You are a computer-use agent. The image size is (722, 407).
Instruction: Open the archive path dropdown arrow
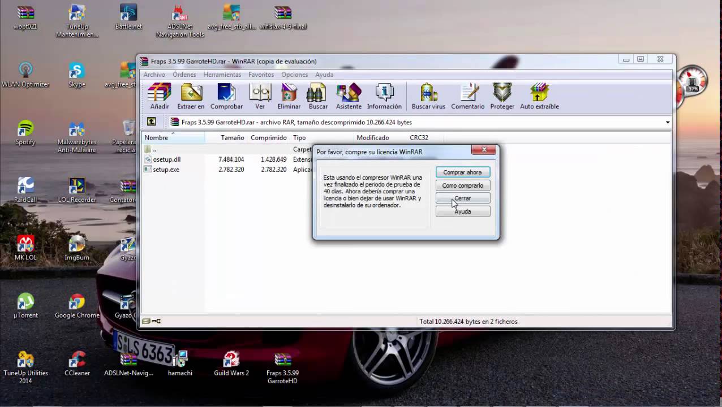(668, 122)
